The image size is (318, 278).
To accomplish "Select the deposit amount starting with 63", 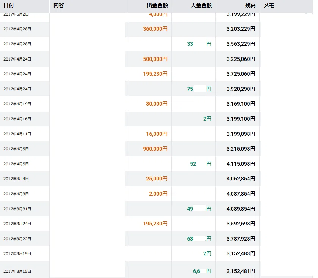I will point(199,239).
